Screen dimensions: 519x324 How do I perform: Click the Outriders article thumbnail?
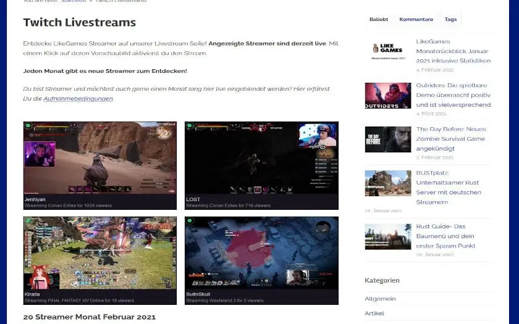click(388, 96)
